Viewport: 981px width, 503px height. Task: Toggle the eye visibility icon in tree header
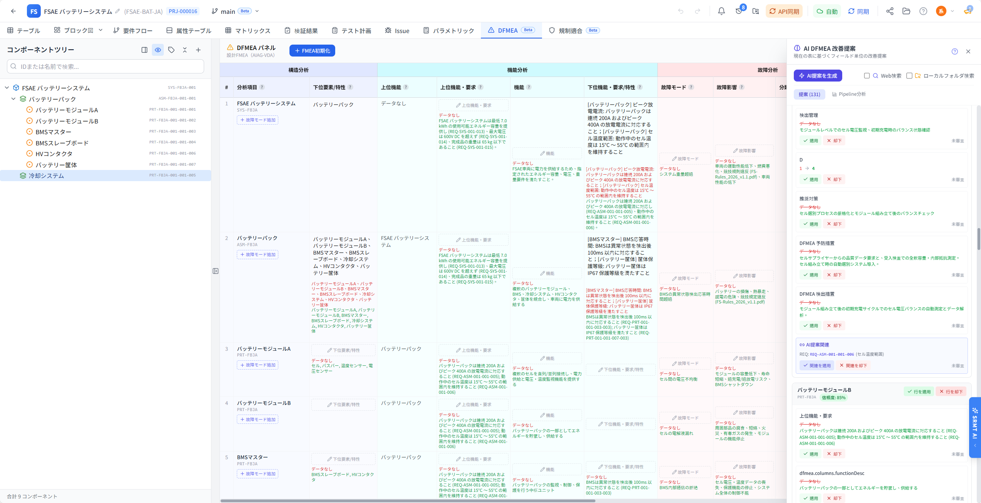pyautogui.click(x=158, y=50)
